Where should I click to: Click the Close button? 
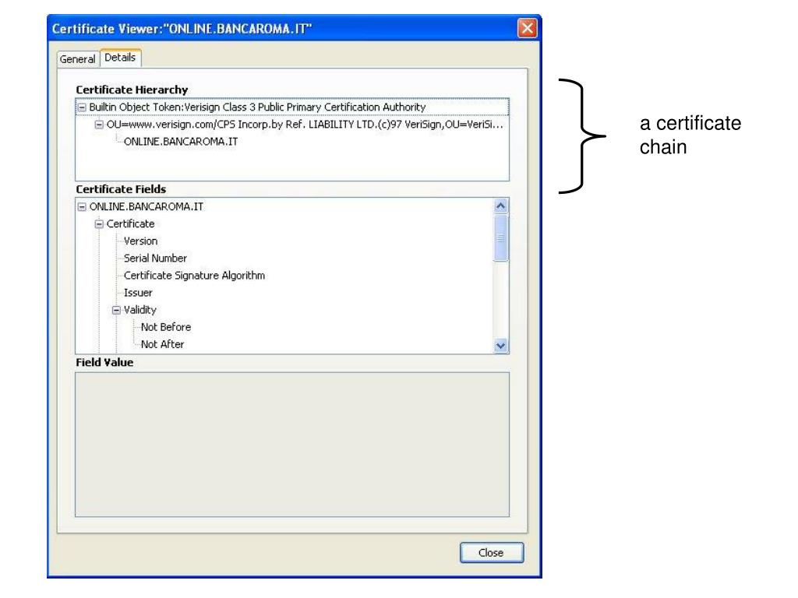tap(491, 553)
